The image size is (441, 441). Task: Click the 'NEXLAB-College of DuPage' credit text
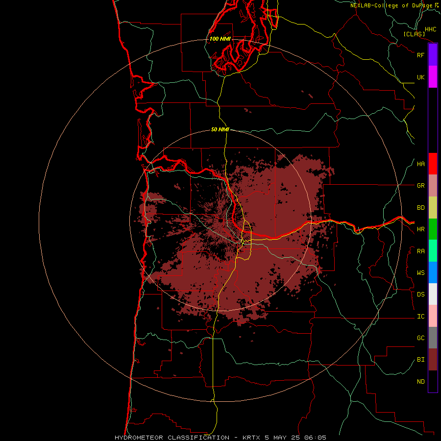[391, 5]
